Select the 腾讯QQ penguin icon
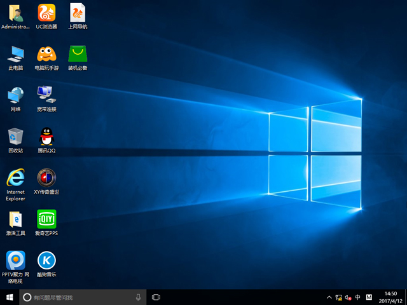 tap(46, 136)
